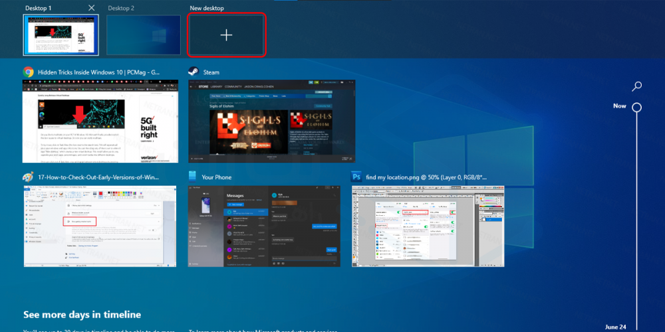Open the Your Phone Messages window preview
Image resolution: width=665 pixels, height=332 pixels.
coord(271,226)
